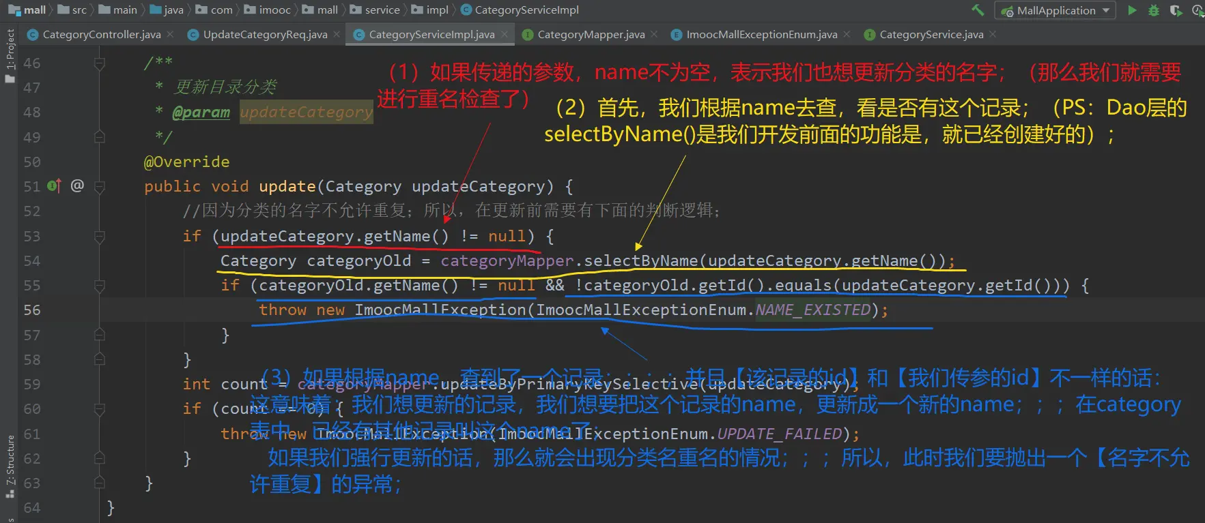Select the CategoryServiceImpl.java editor tab
Viewport: 1205px width, 523px height.
click(431, 34)
